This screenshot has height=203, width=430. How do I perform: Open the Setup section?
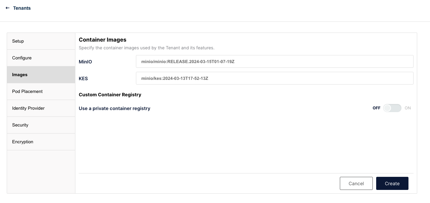pos(41,41)
